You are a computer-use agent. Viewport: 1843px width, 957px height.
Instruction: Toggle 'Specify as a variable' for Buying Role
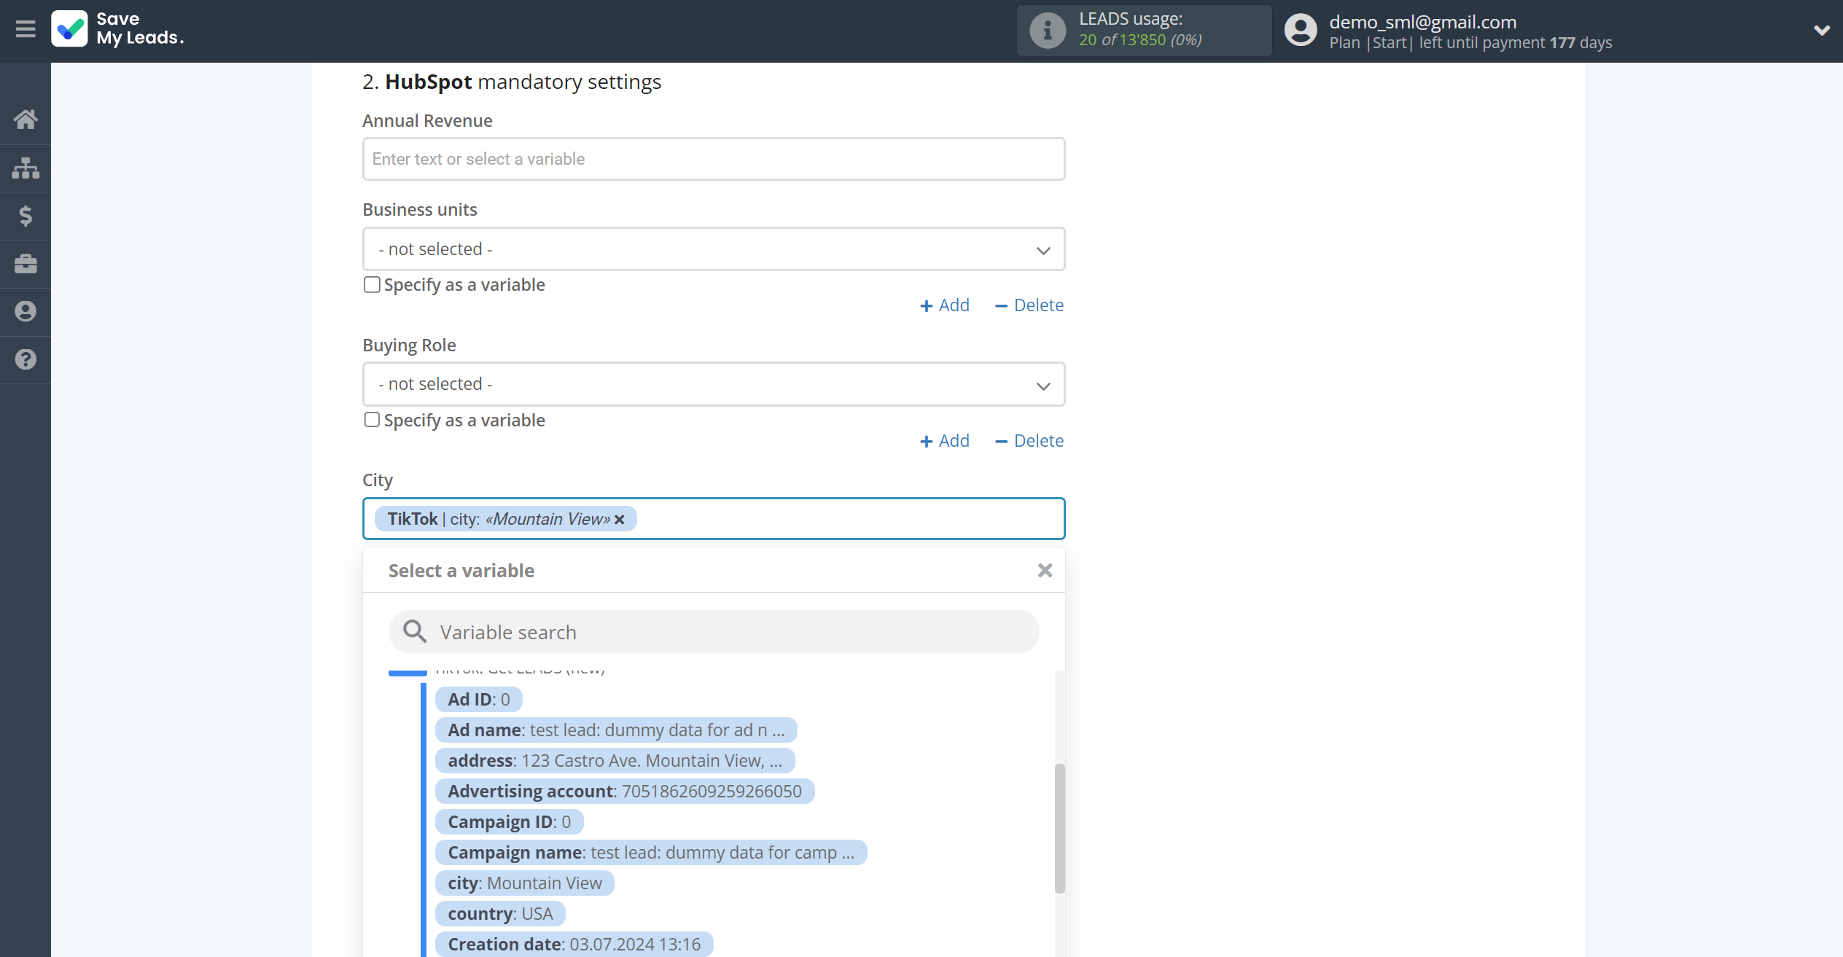[x=372, y=419]
